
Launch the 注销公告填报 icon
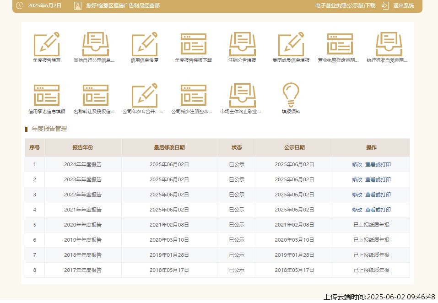242,44
